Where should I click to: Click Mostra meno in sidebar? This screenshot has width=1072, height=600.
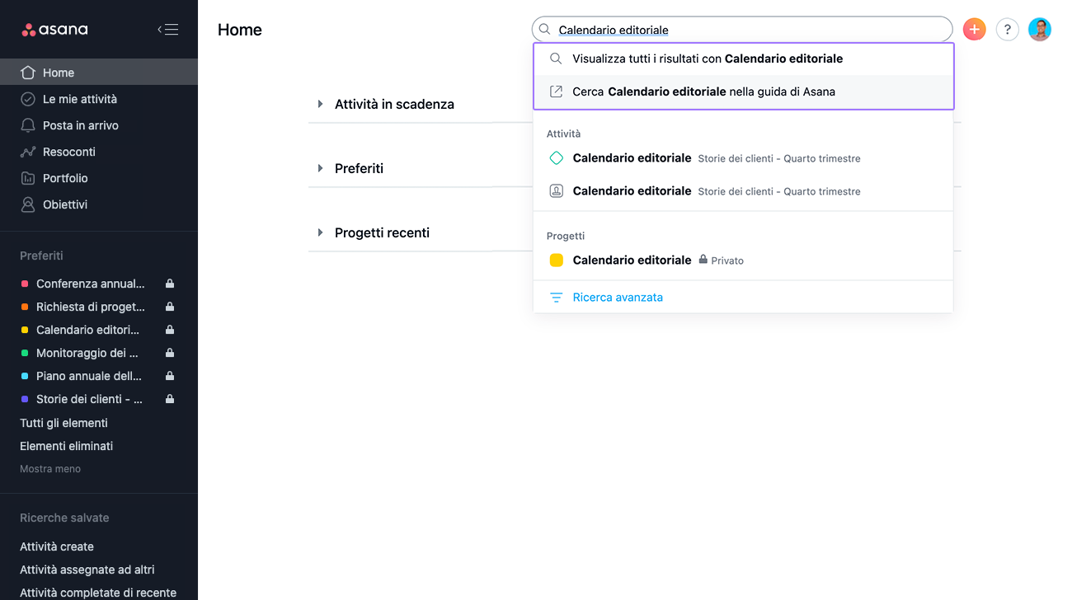[50, 468]
